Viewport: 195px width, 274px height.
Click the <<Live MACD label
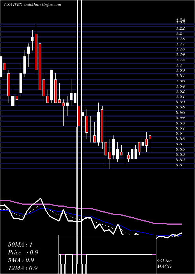pyautogui.click(x=164, y=264)
